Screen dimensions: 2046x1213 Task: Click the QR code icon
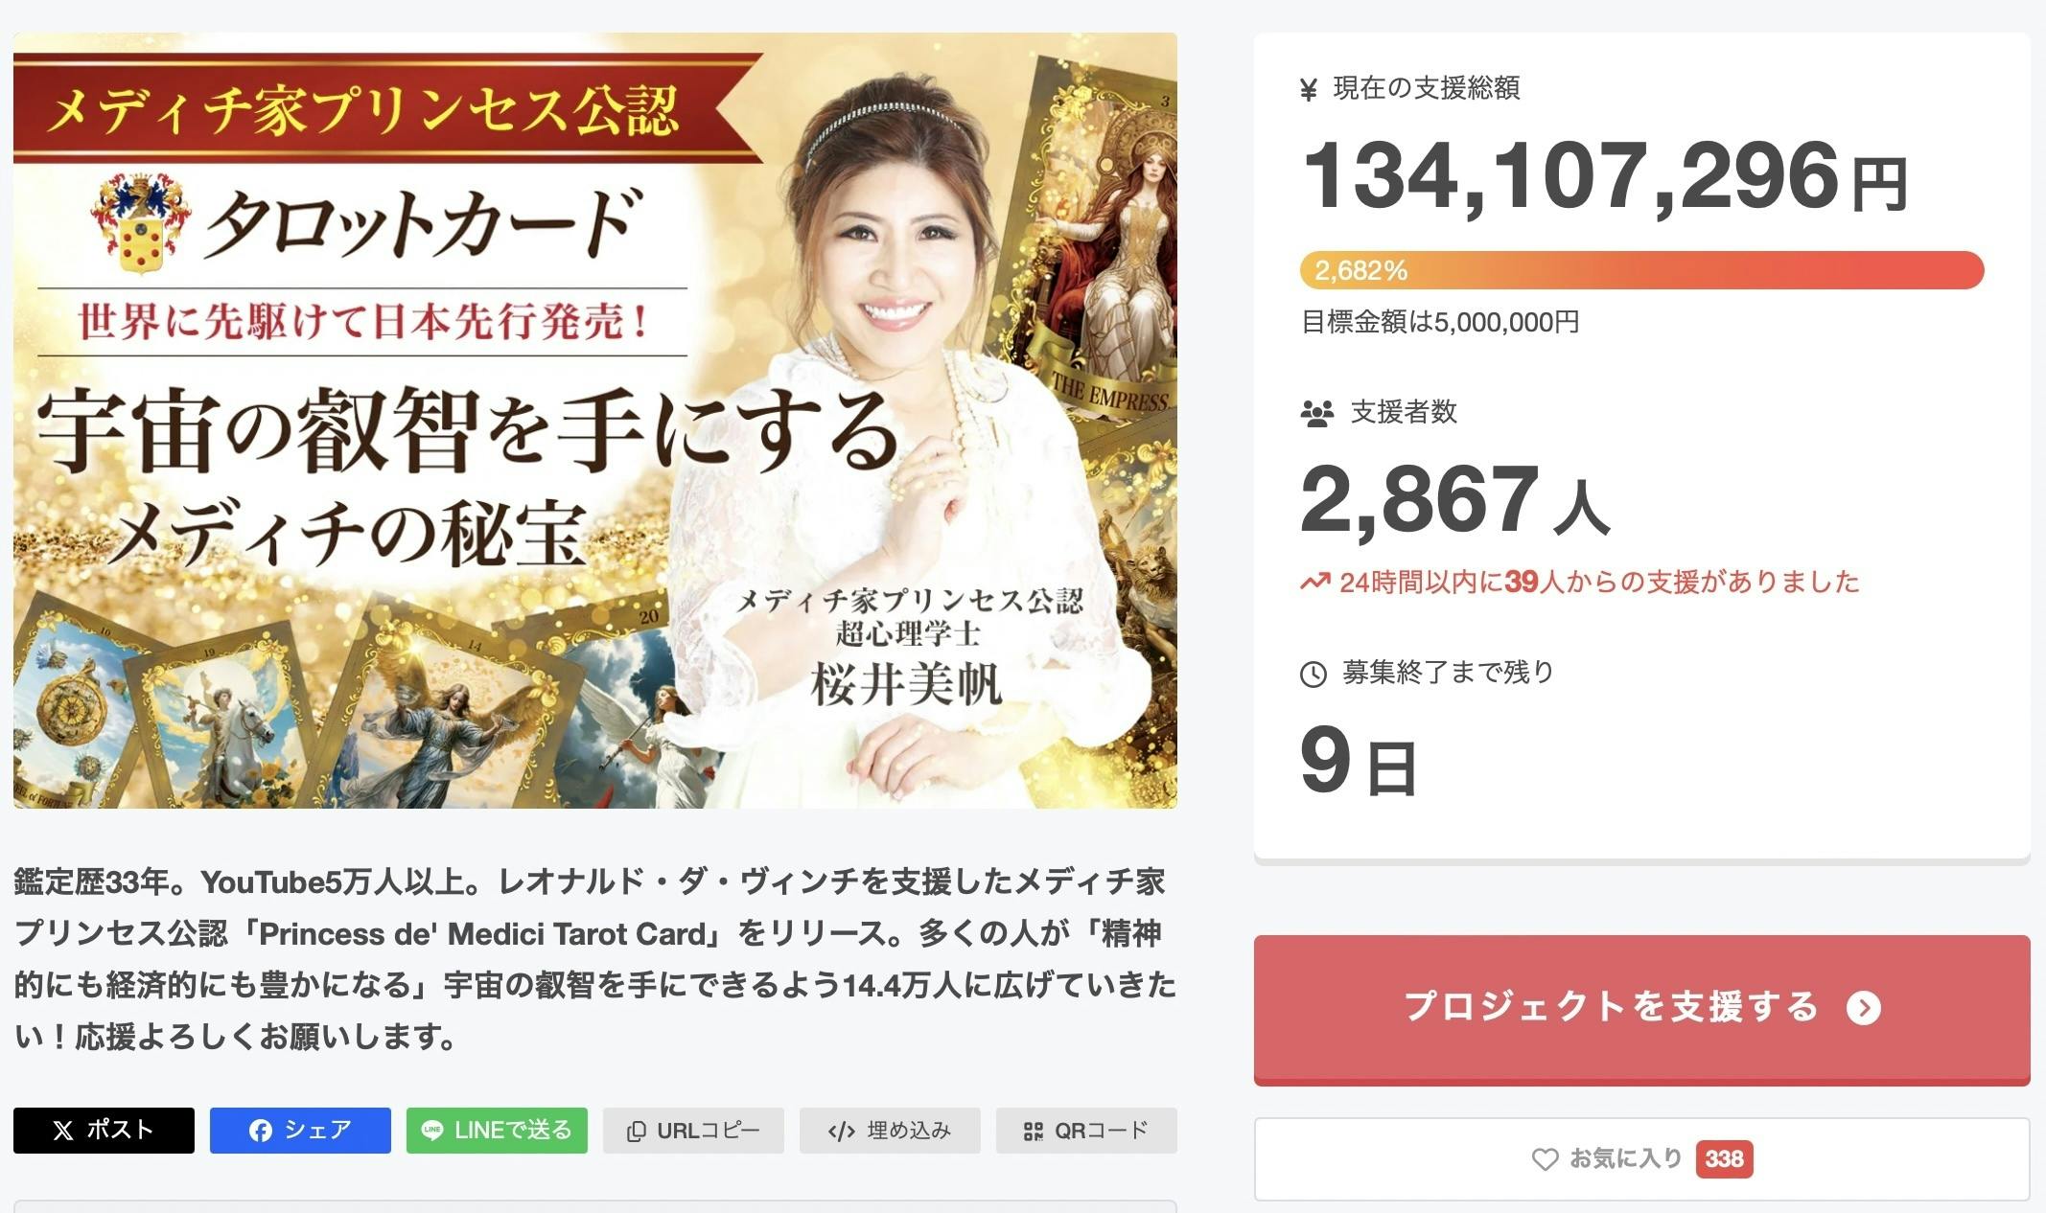coord(1033,1132)
